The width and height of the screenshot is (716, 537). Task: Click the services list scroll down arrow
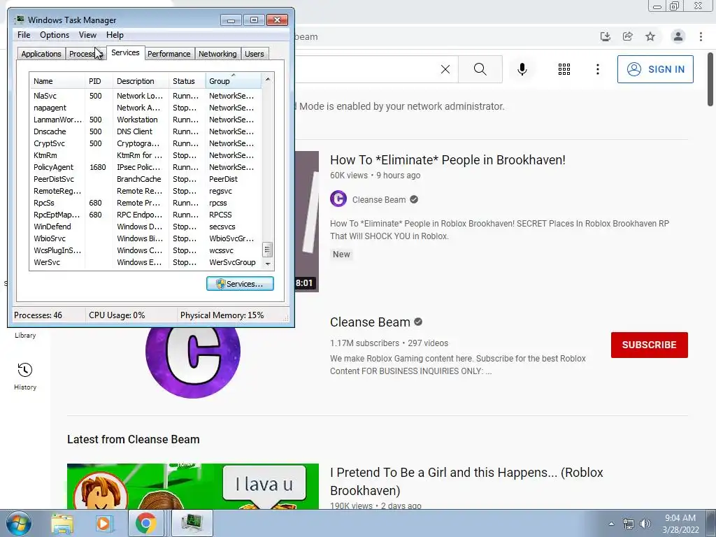(x=268, y=264)
